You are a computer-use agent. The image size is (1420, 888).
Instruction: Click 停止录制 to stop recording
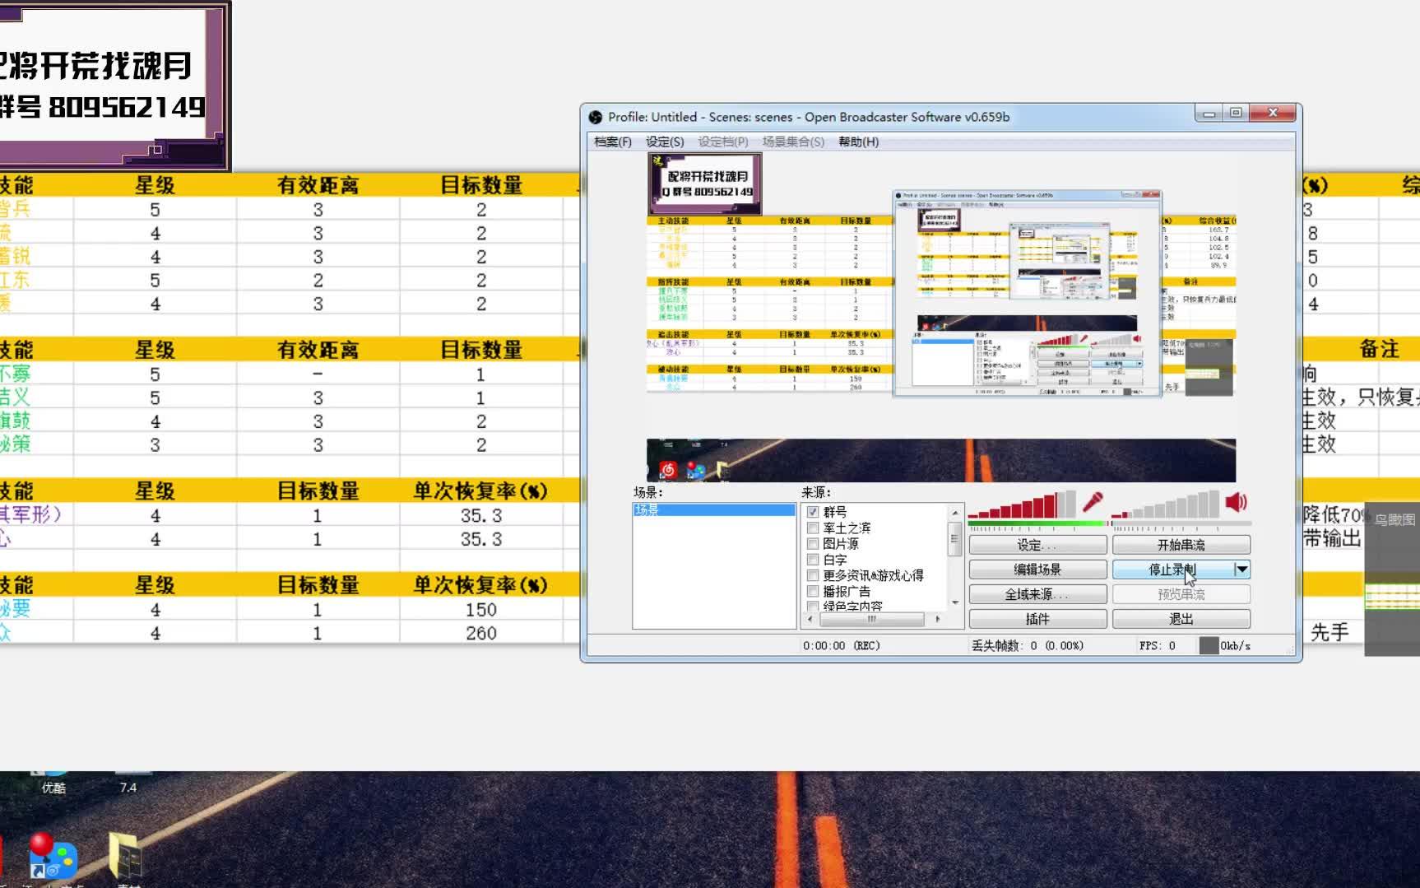coord(1173,570)
